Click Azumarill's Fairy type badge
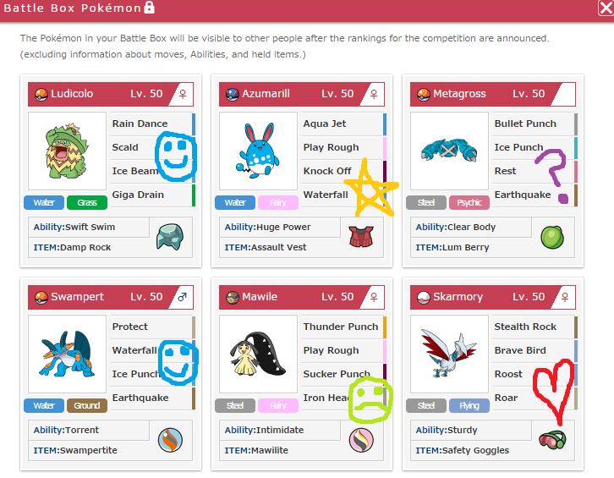The width and height of the screenshot is (614, 478). coord(278,202)
